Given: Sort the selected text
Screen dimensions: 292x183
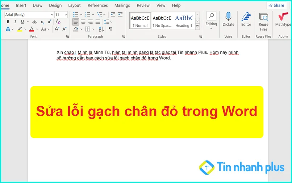Looking at the screenshot, I should (x=101, y=29).
